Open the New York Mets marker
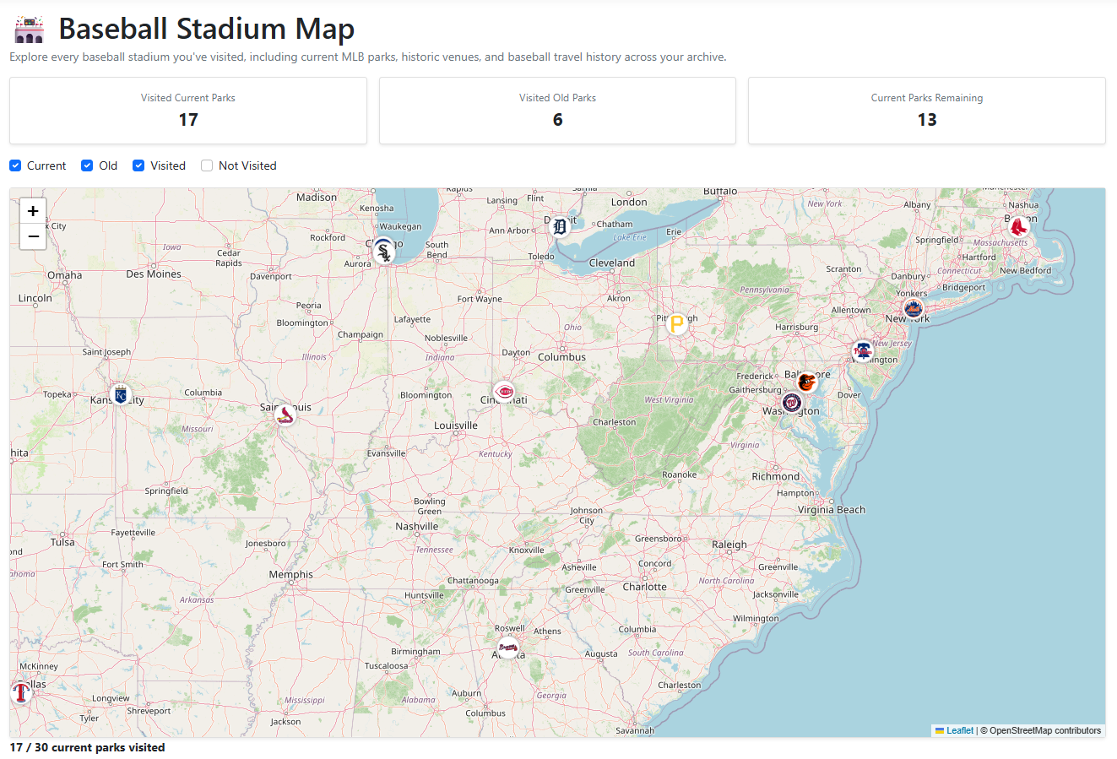This screenshot has height=759, width=1117. [913, 308]
